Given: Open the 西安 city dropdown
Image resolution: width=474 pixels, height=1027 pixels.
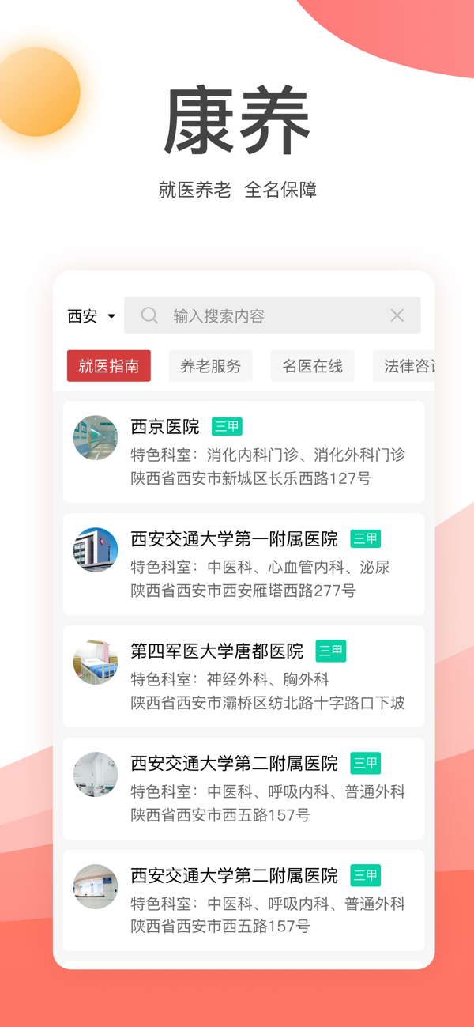Looking at the screenshot, I should pyautogui.click(x=92, y=316).
